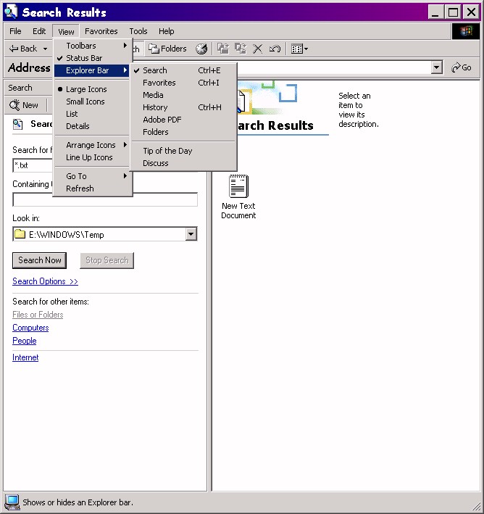Image resolution: width=484 pixels, height=514 pixels.
Task: Expand the Toolbars submenu
Action: pos(92,46)
